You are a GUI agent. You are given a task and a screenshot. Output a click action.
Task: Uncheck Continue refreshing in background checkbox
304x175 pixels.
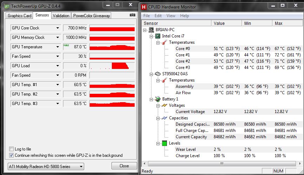pos(11,155)
